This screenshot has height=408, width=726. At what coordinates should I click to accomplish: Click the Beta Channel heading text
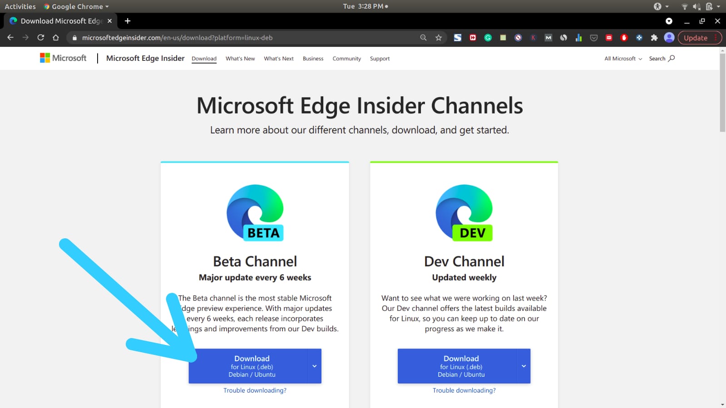tap(255, 261)
